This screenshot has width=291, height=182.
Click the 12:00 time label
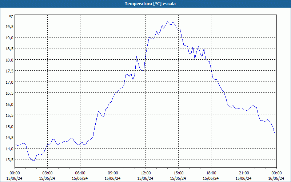coord(146,173)
